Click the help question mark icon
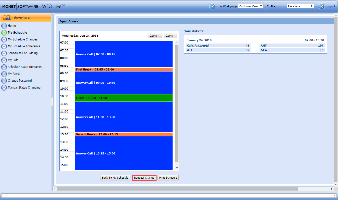The image size is (338, 200). pos(212,6)
